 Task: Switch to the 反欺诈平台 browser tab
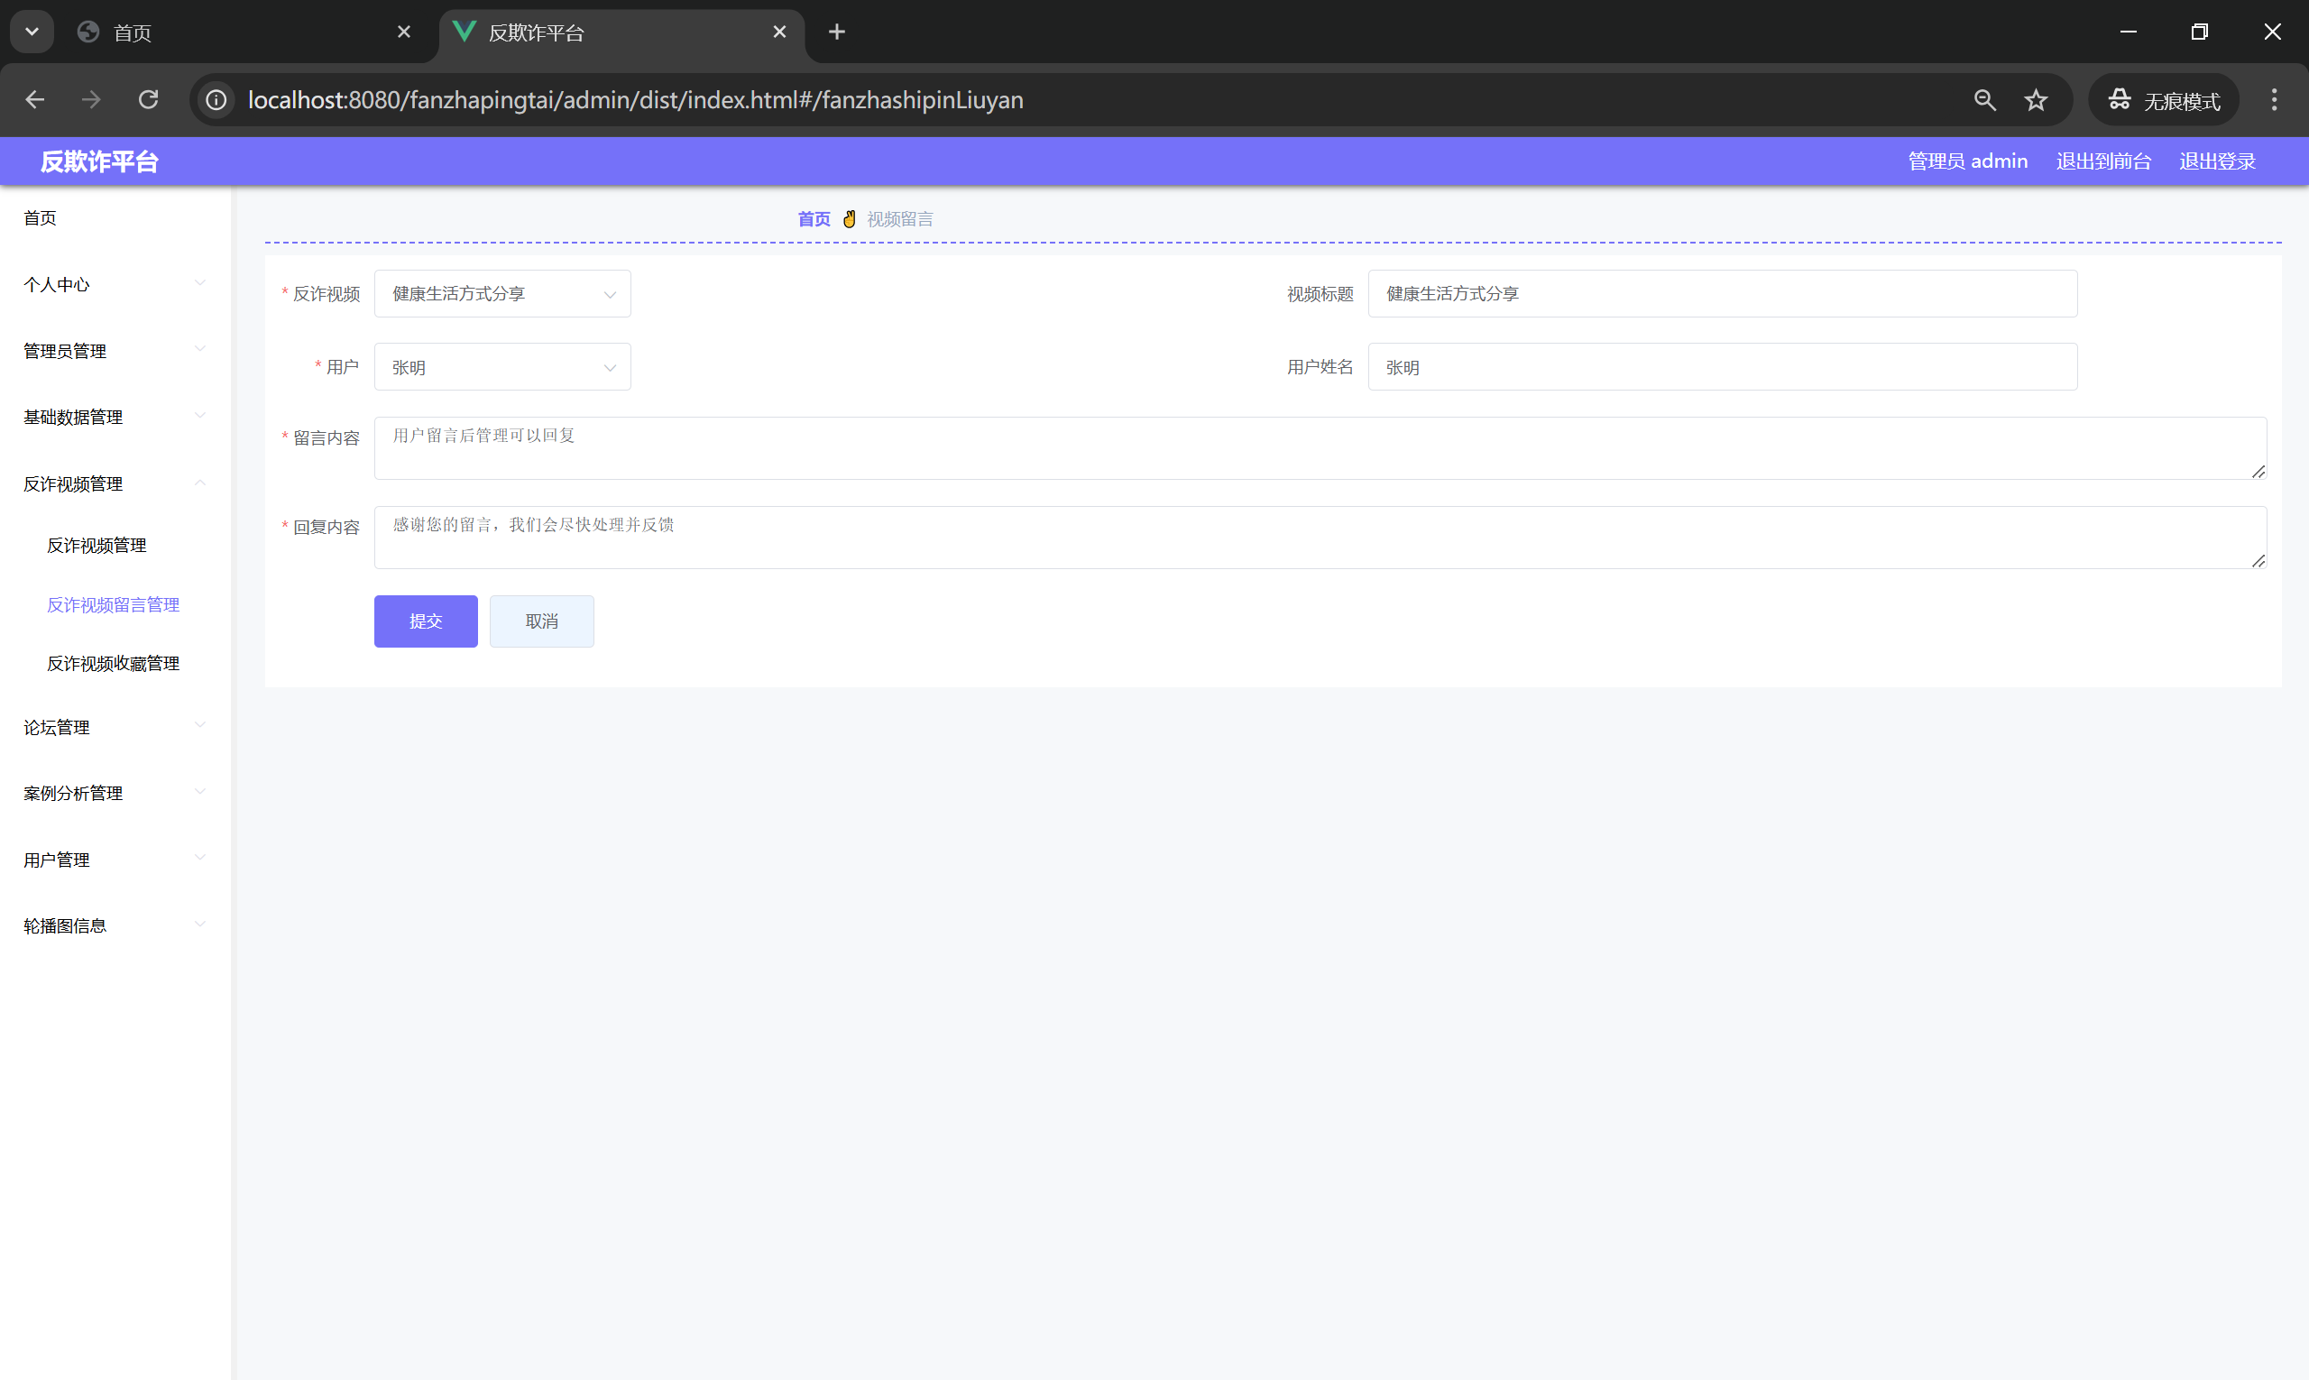pyautogui.click(x=621, y=32)
